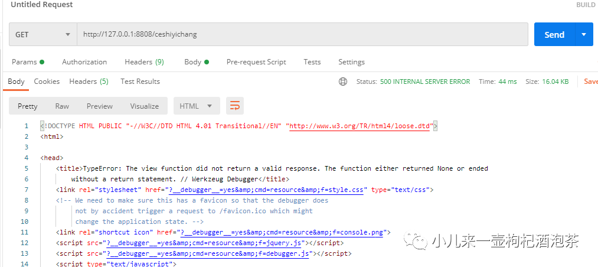Open the GET method dropdown
Screen dimensions: 598x267
click(43, 34)
